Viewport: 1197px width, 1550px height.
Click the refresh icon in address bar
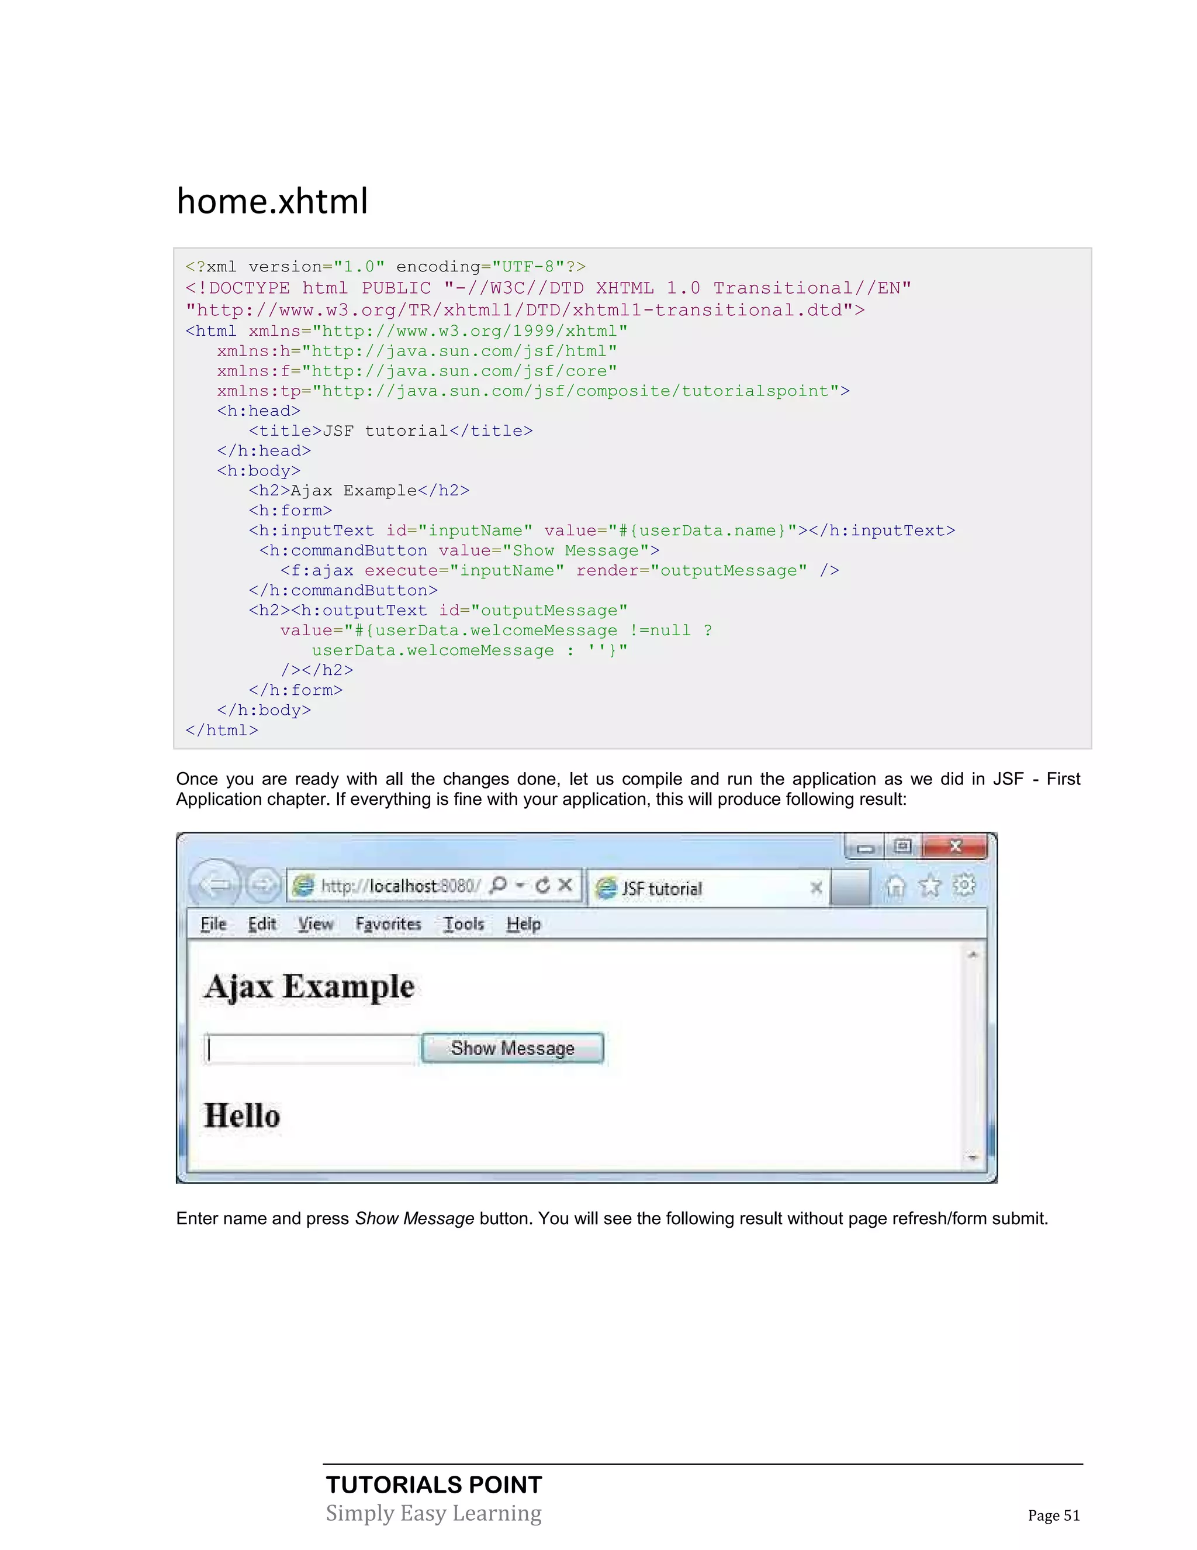click(543, 885)
